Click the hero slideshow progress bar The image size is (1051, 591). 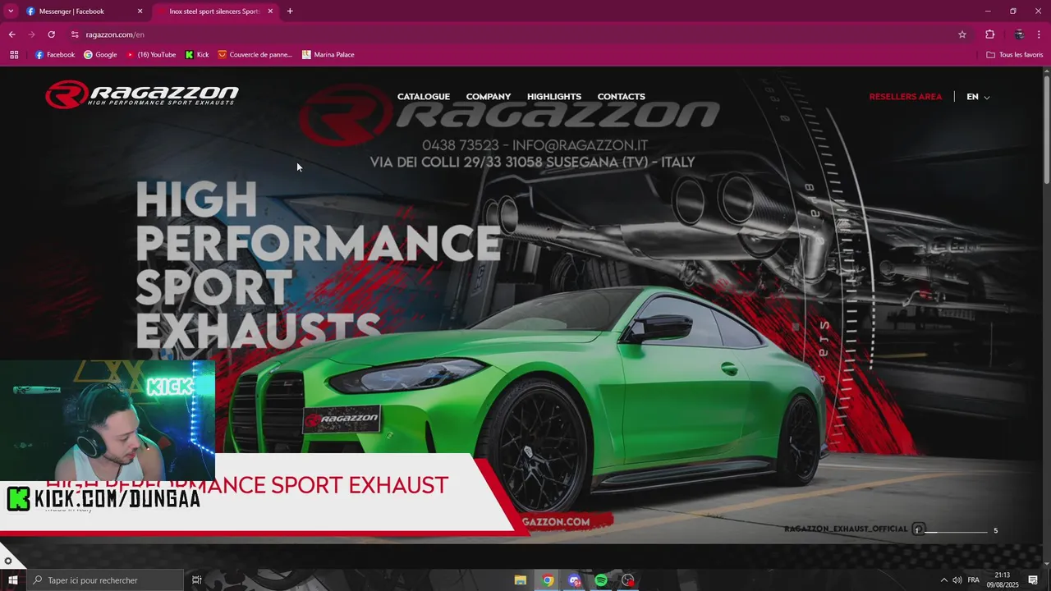957,532
